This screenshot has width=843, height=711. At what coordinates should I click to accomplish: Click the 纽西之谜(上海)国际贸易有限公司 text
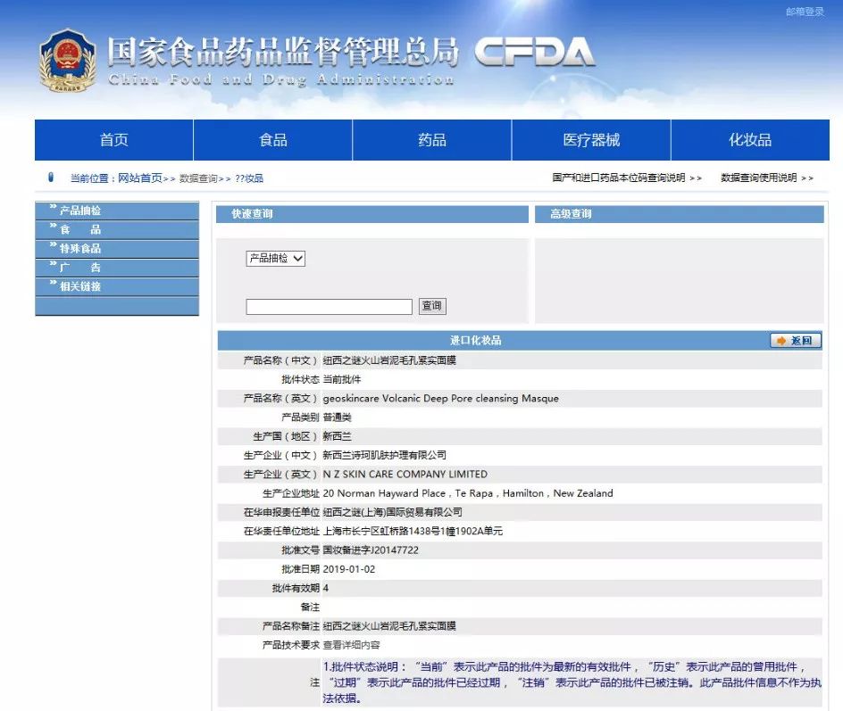392,512
